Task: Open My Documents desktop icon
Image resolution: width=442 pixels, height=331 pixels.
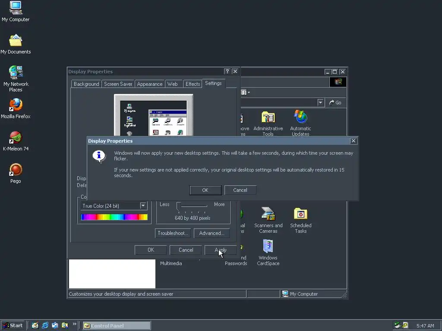Action: 16,44
